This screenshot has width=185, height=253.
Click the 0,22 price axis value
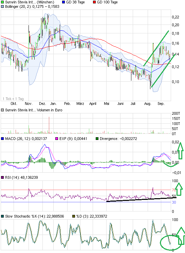(x=175, y=17)
